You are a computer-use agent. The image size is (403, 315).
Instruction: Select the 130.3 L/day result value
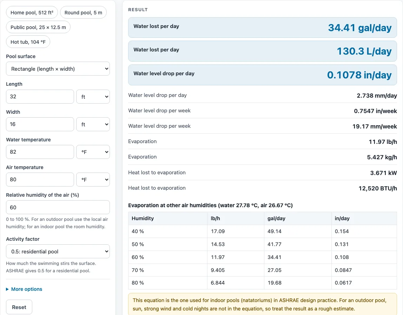pos(364,51)
